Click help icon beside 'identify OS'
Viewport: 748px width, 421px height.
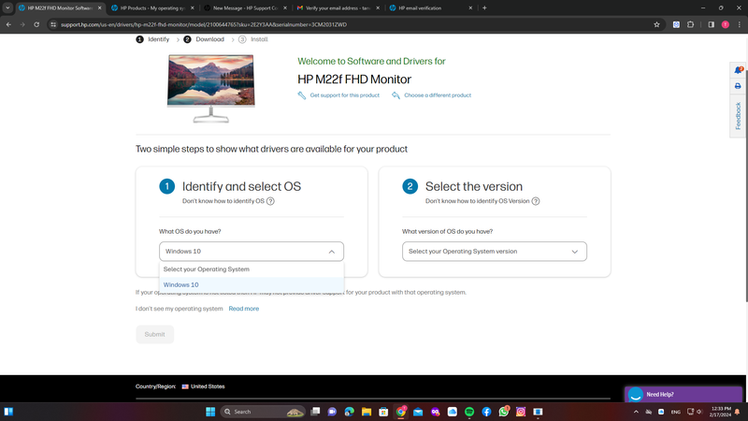point(270,201)
